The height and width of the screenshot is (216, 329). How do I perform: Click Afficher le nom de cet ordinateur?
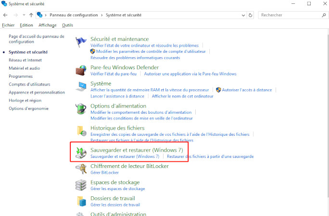coord(183,96)
